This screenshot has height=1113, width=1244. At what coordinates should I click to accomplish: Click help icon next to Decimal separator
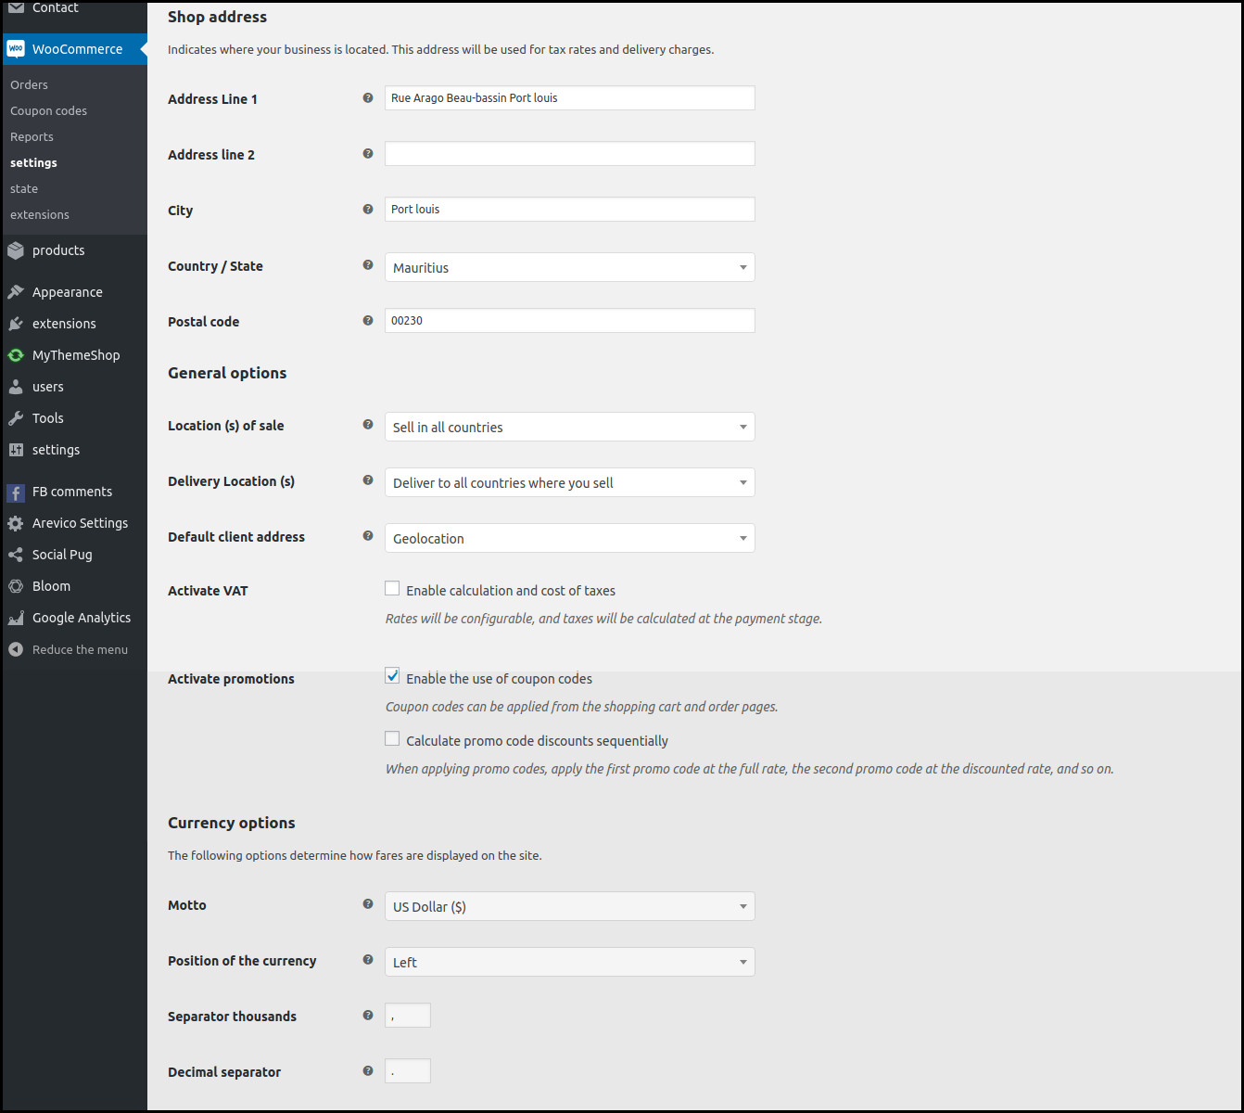tap(368, 1070)
